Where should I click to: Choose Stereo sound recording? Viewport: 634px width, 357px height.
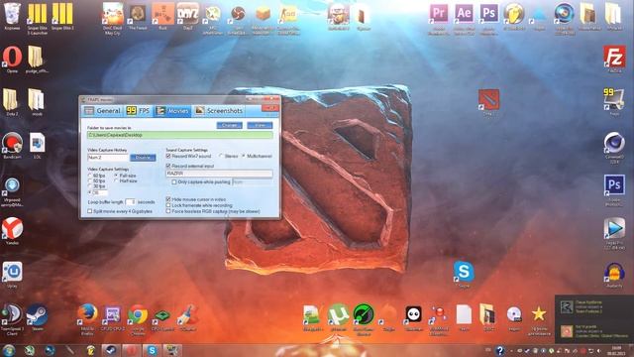(x=221, y=156)
